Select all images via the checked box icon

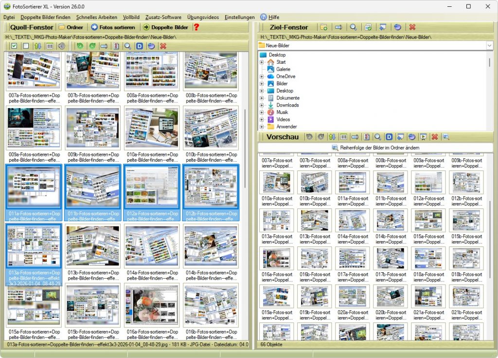(14, 45)
